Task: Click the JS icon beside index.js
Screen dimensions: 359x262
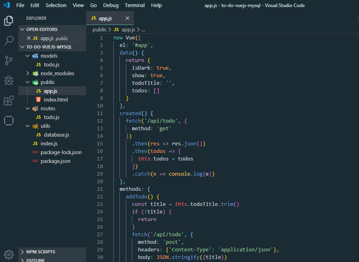Action: 35,143
